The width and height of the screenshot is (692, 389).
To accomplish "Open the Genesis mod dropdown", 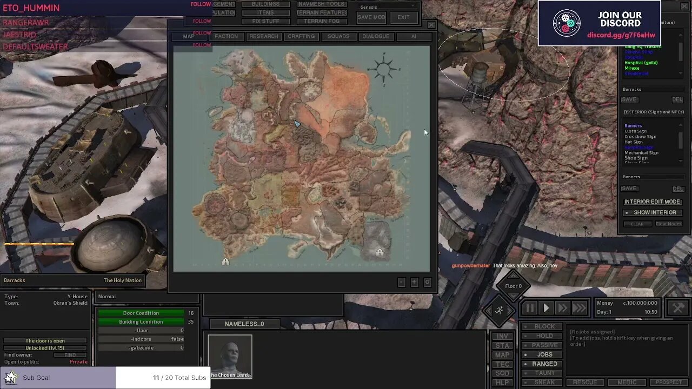I will point(388,6).
